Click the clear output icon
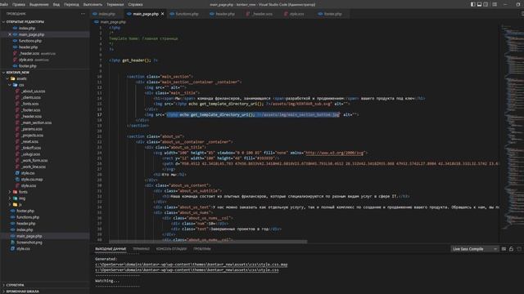 [x=504, y=249]
